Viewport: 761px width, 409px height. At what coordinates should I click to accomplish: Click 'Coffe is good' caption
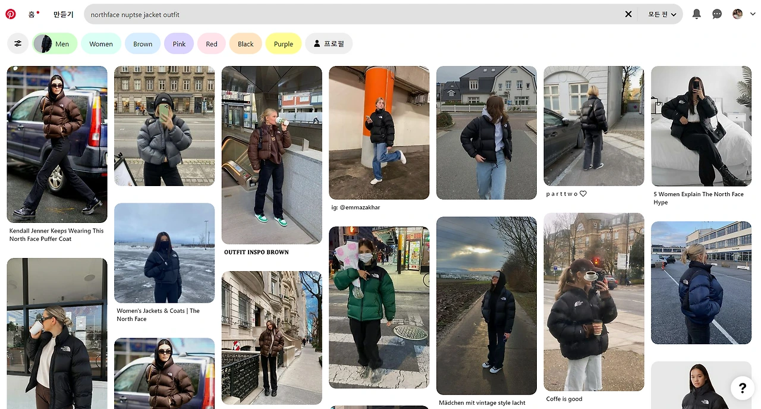coord(564,399)
